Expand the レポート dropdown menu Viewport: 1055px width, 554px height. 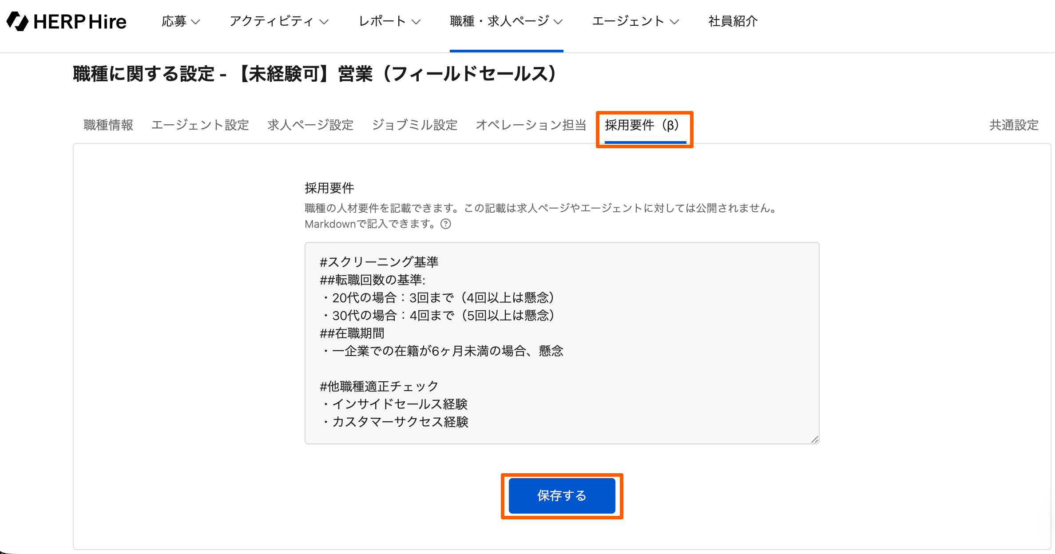pyautogui.click(x=389, y=21)
